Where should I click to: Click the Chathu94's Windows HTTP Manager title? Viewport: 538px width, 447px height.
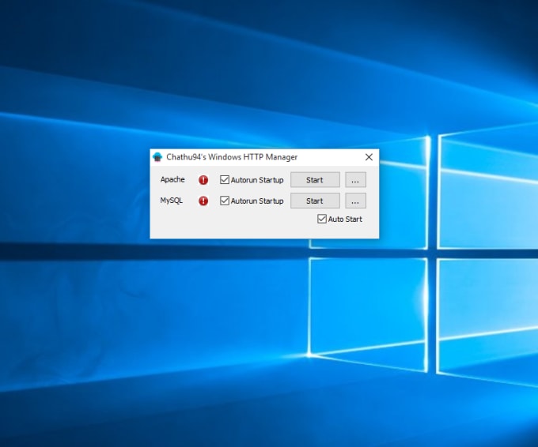(232, 157)
